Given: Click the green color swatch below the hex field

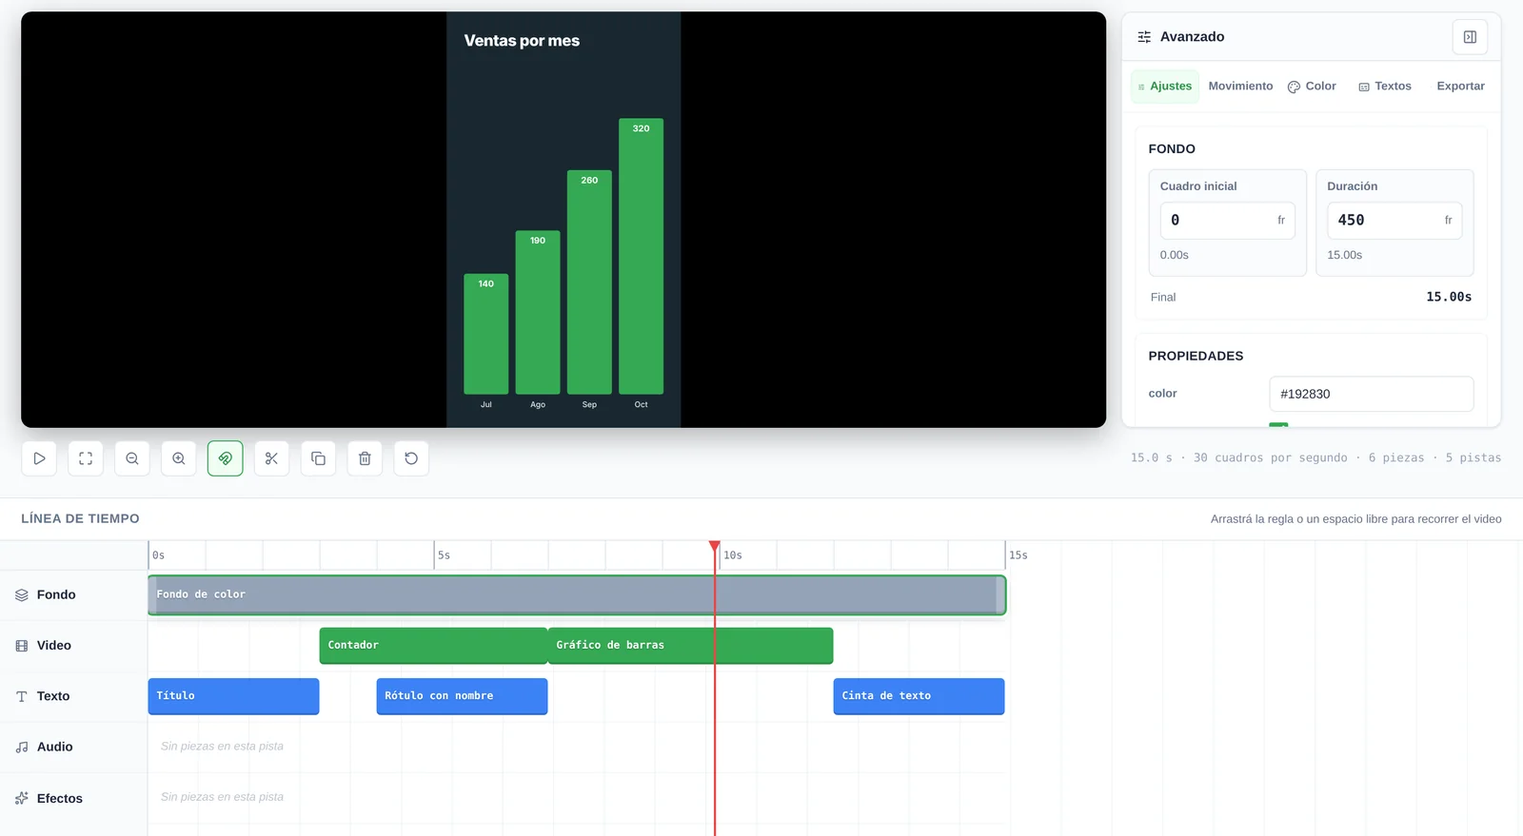Looking at the screenshot, I should coord(1278,424).
